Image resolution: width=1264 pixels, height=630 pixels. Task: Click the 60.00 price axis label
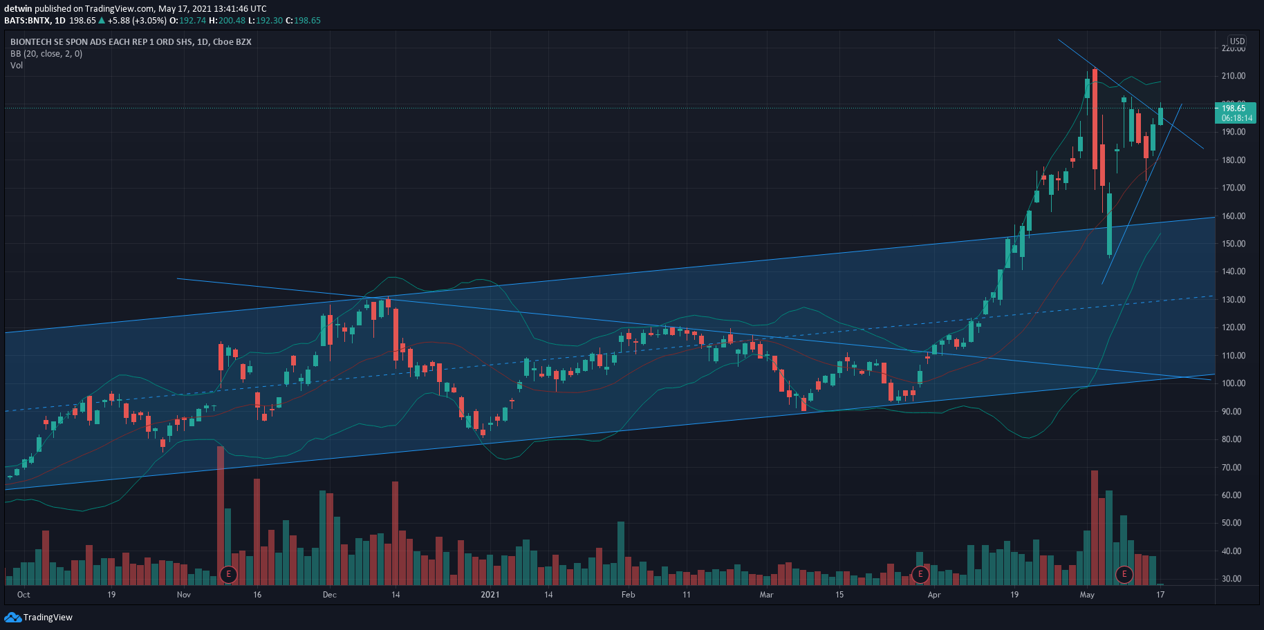(x=1232, y=495)
